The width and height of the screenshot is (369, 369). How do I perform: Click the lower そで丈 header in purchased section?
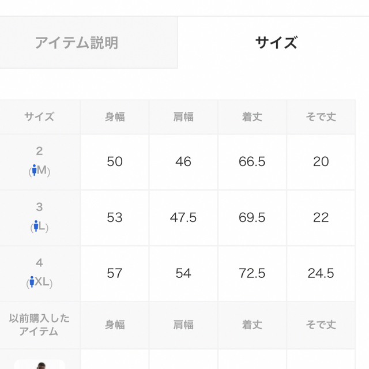[x=321, y=325]
